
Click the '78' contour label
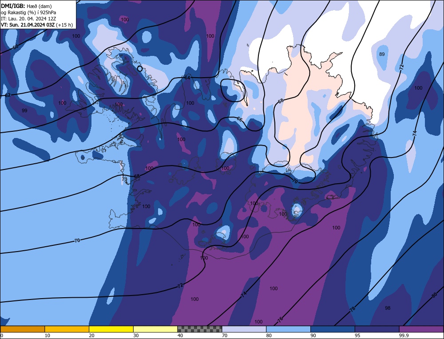[353, 309]
